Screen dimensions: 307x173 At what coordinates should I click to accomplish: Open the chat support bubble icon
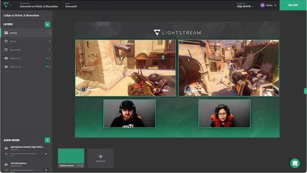[x=295, y=163]
